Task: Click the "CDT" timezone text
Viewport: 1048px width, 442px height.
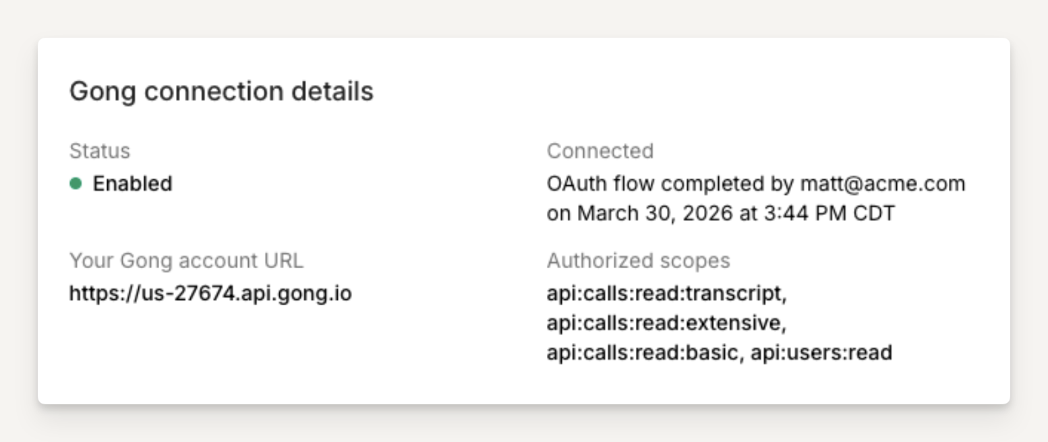Action: (873, 214)
